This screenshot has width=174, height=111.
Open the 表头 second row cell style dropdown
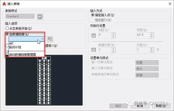(147, 69)
